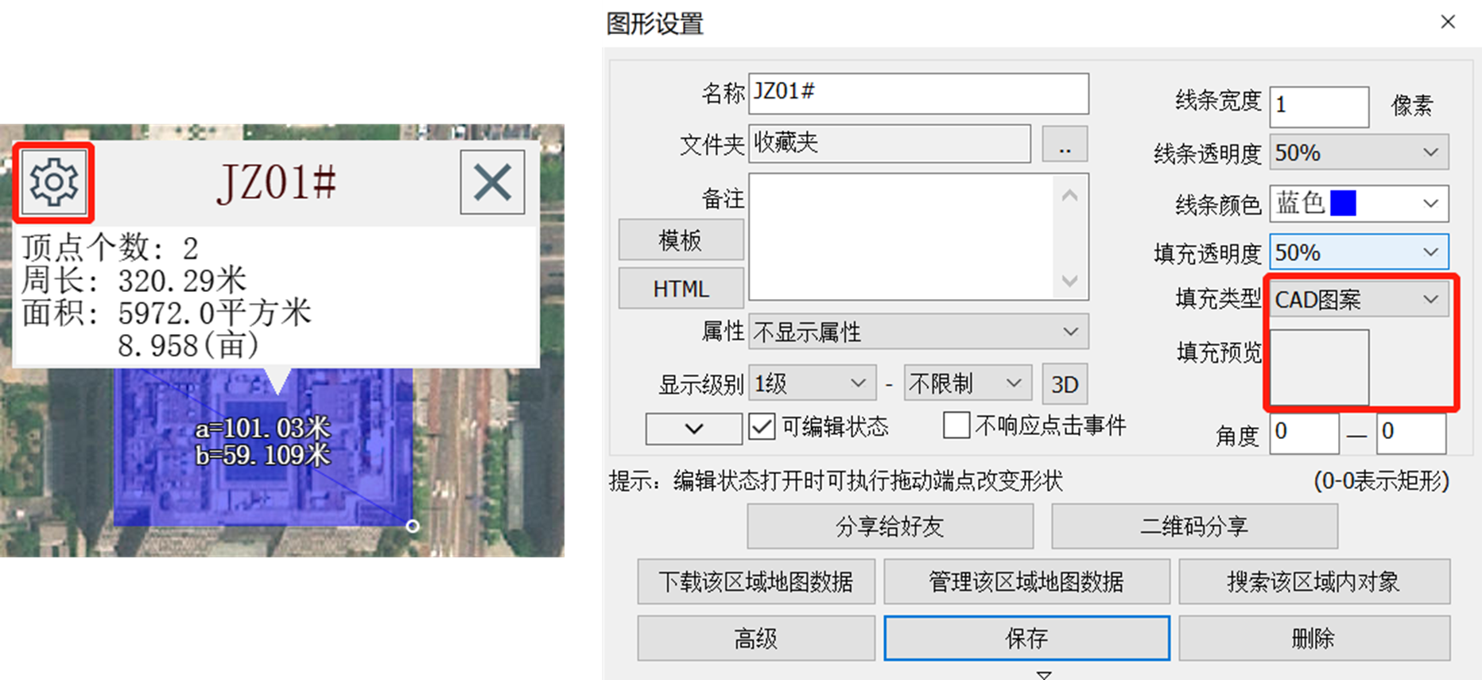Open the 属性 不显示属性 dropdown
Screen dimensions: 1482x680
[x=918, y=332]
